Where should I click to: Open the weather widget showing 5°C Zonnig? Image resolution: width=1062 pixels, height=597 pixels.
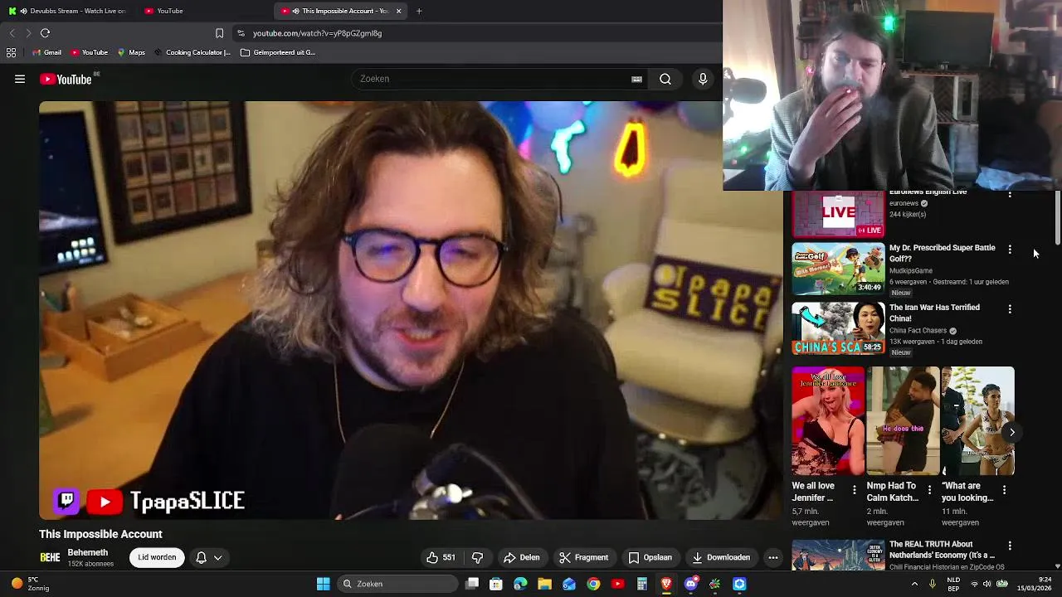click(29, 584)
